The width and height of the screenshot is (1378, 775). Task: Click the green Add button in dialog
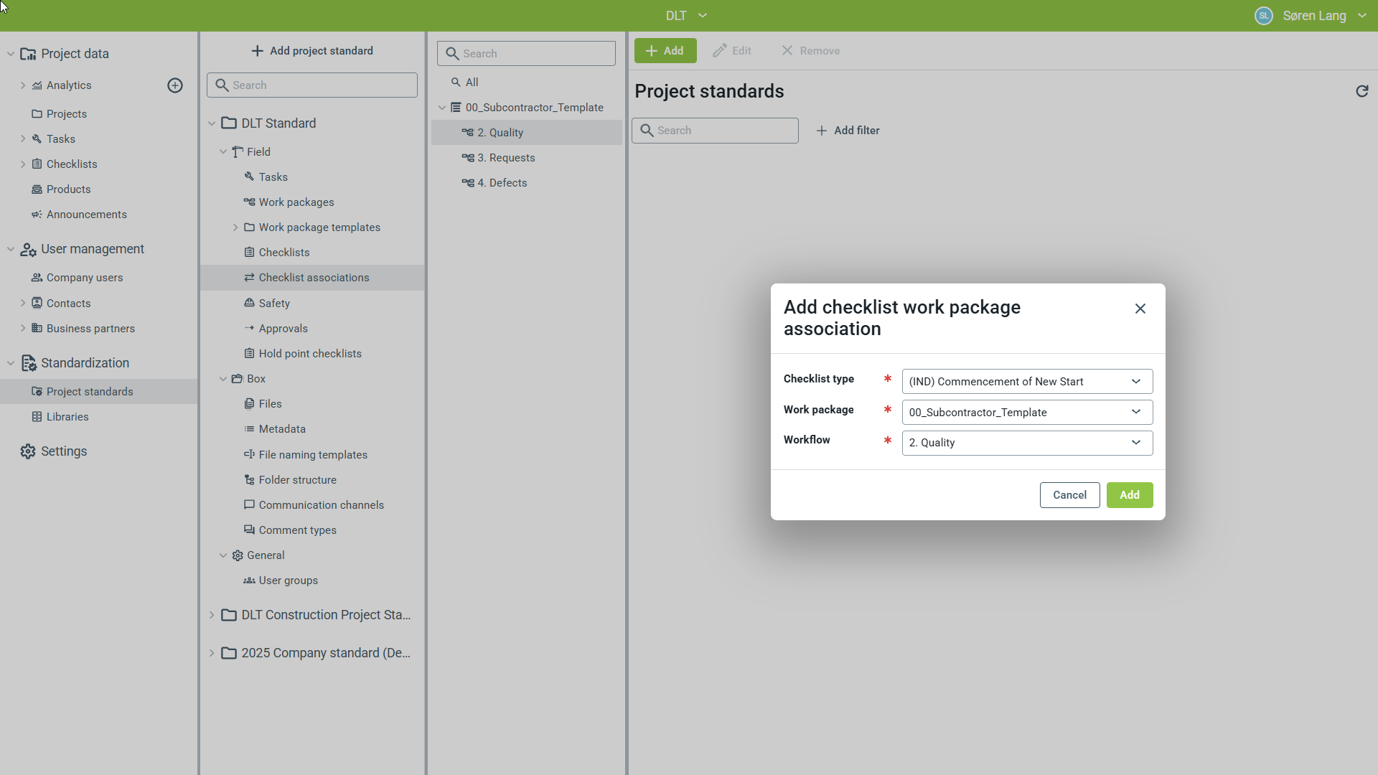[x=1129, y=495]
